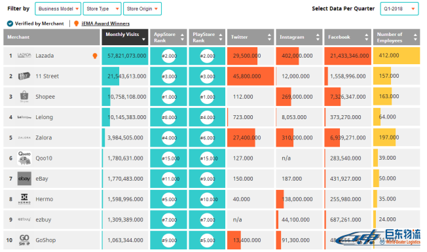Click the Lazada merchant logo

pyautogui.click(x=24, y=55)
